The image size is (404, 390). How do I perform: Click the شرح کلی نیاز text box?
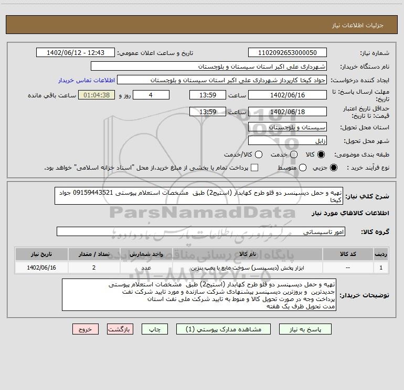(199, 196)
